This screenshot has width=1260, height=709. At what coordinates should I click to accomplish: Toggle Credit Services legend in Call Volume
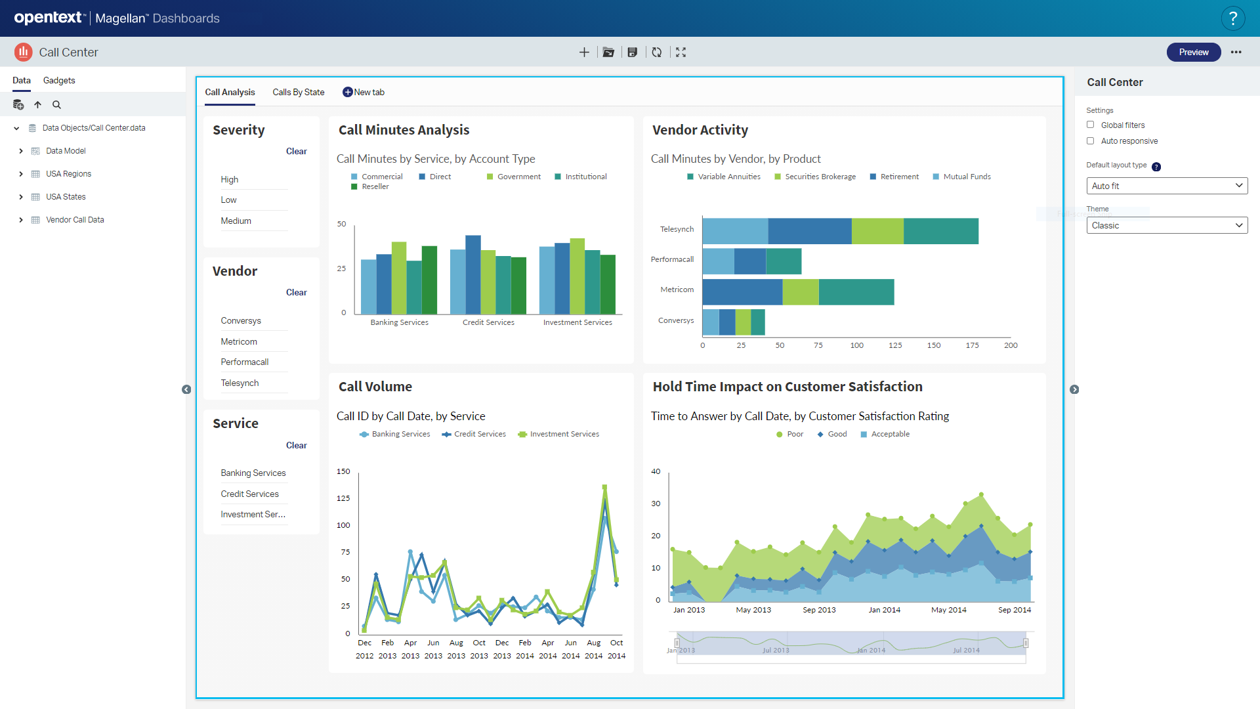[474, 434]
